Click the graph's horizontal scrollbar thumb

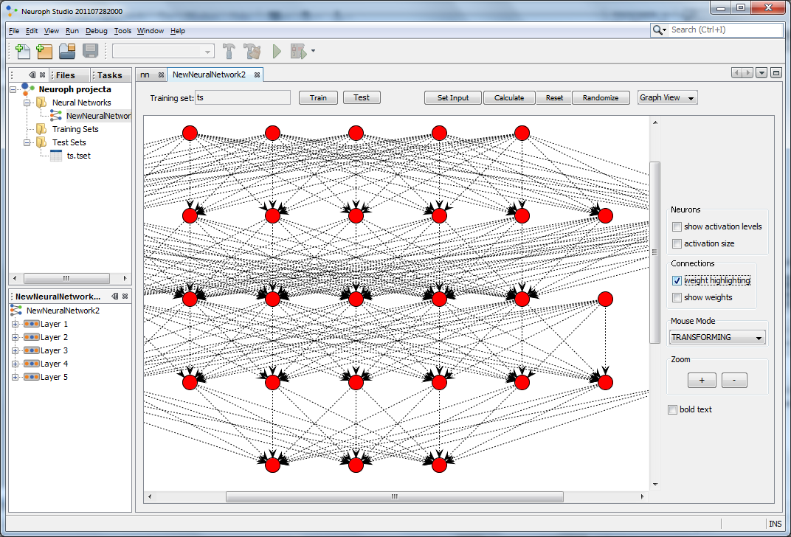tap(394, 497)
